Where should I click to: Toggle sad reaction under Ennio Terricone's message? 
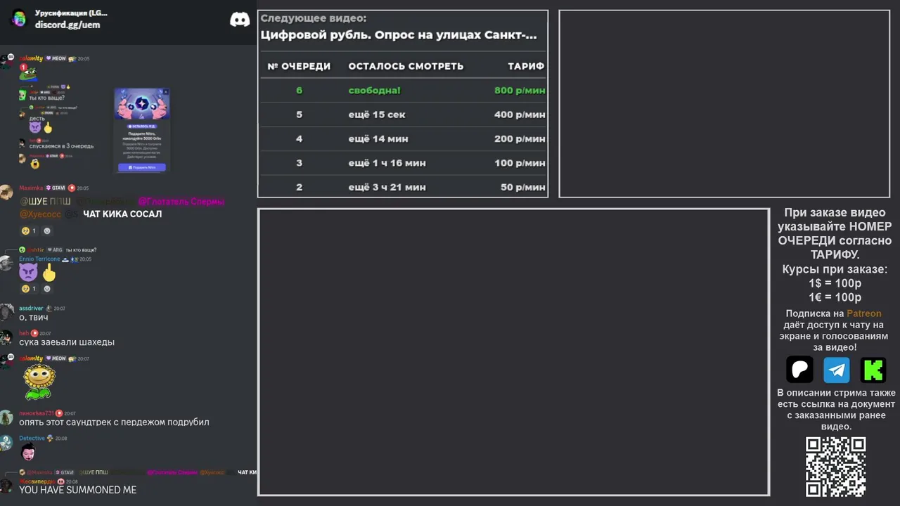pos(29,289)
